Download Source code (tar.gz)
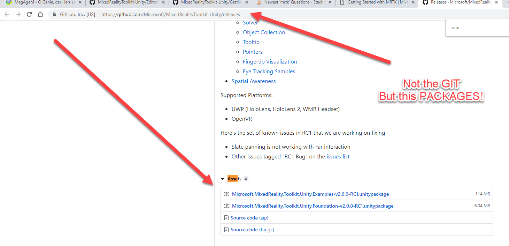The image size is (509, 246). [252, 230]
